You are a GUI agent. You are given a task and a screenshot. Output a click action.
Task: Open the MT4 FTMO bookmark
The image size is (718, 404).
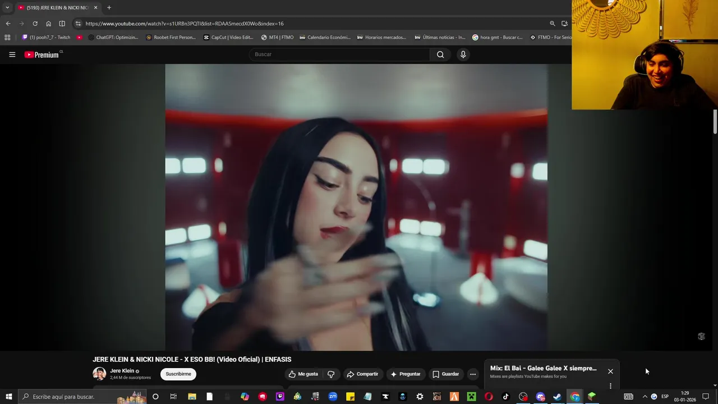[x=277, y=38]
